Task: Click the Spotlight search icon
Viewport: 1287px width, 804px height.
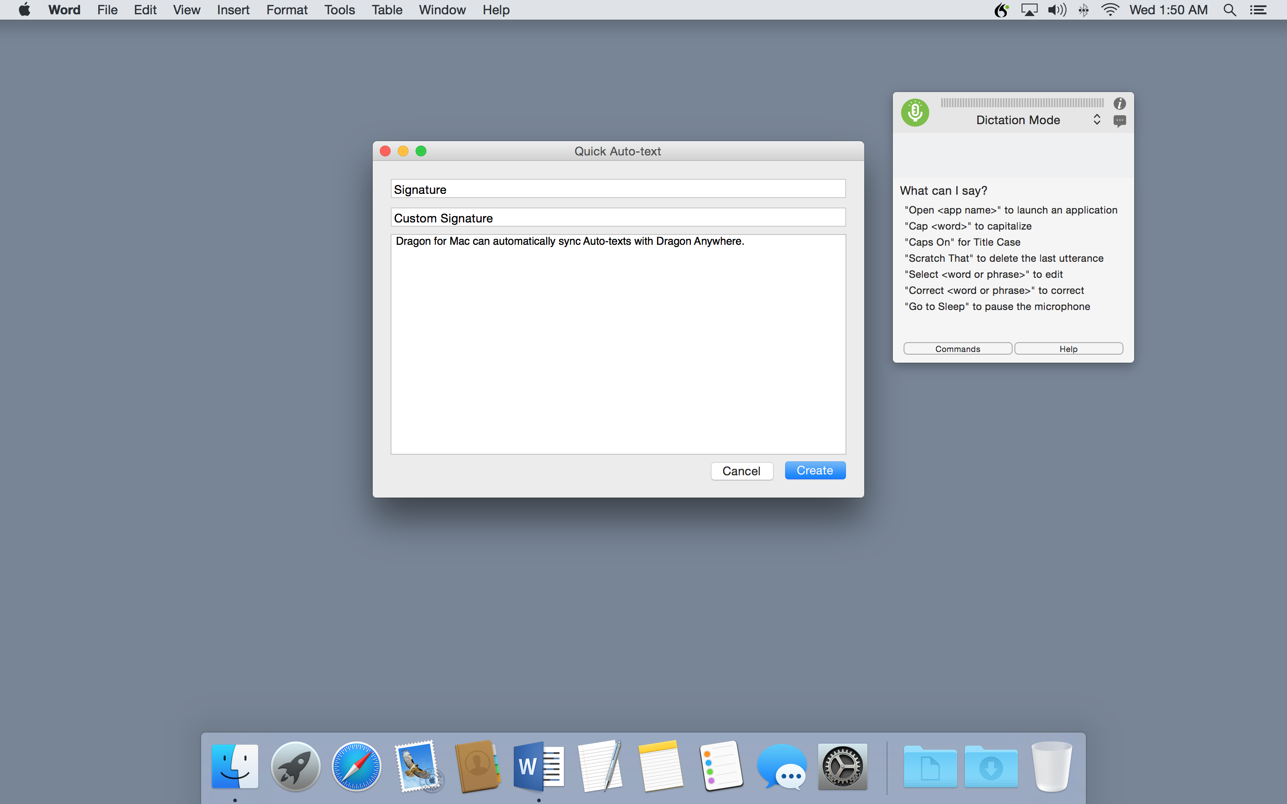Action: click(1229, 10)
